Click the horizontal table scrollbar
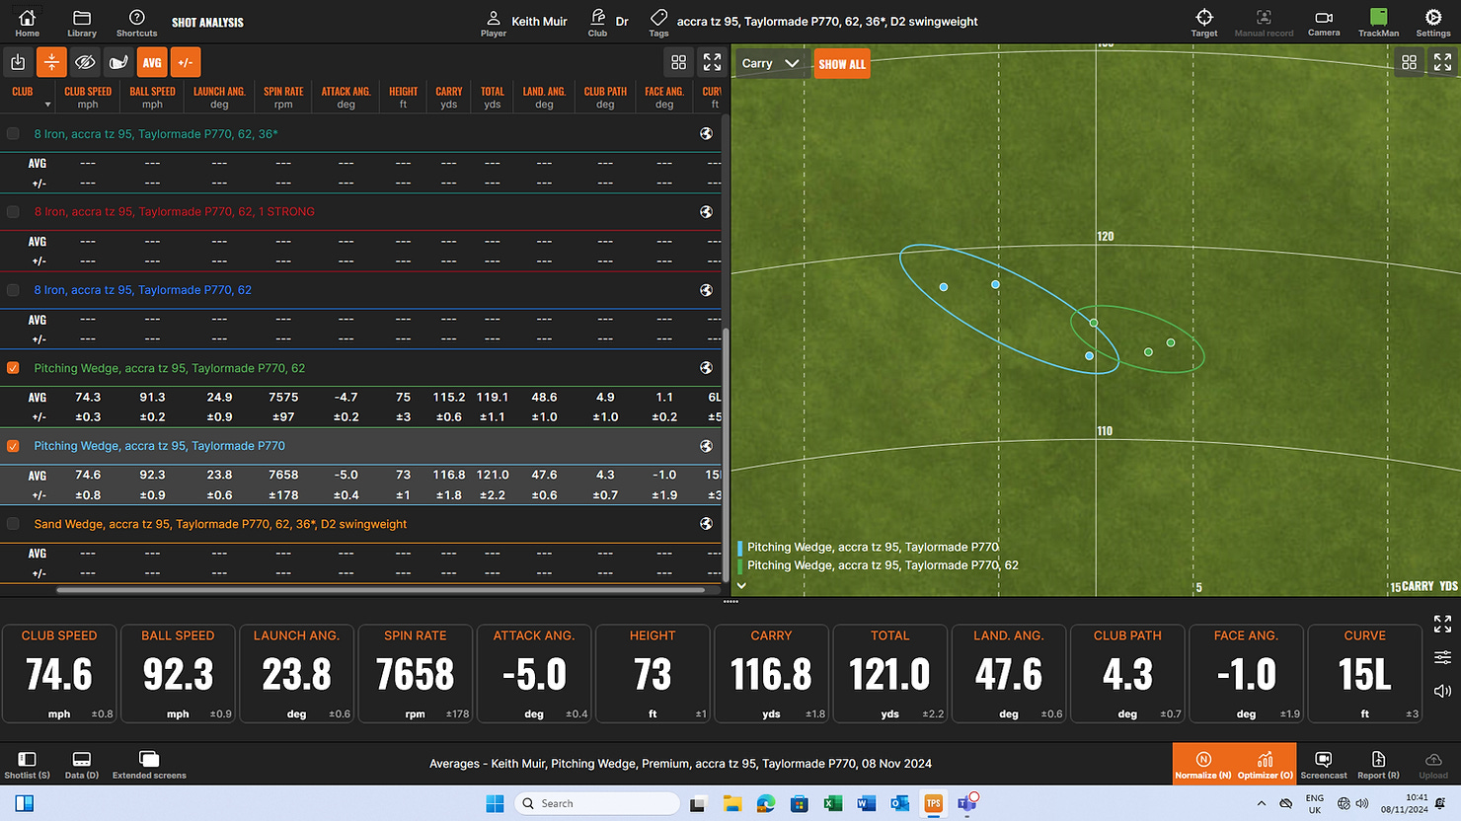The width and height of the screenshot is (1461, 821). click(x=381, y=590)
